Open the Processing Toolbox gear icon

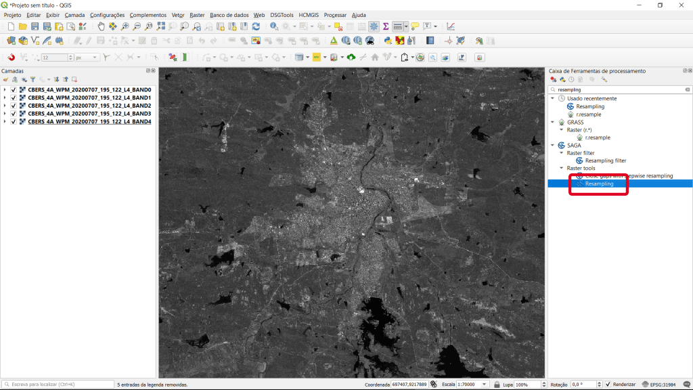tap(374, 26)
